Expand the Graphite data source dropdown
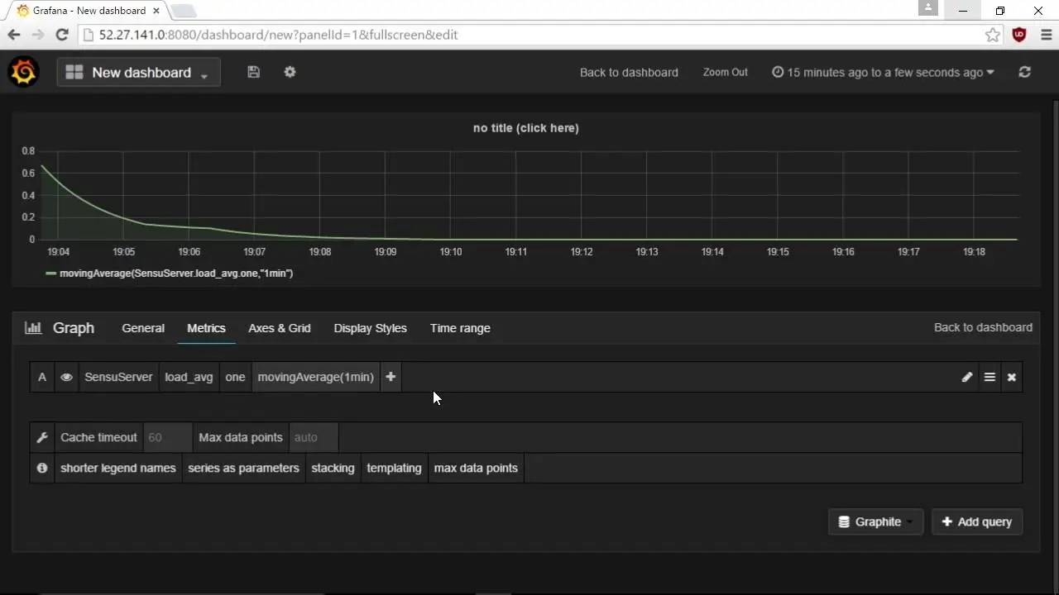This screenshot has width=1059, height=595. pos(875,521)
